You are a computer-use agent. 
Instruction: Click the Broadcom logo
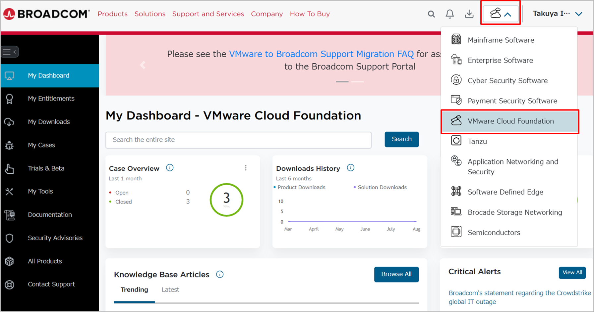[x=46, y=14]
